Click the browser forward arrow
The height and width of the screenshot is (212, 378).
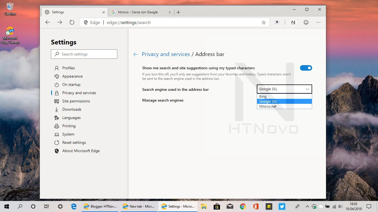click(x=60, y=22)
